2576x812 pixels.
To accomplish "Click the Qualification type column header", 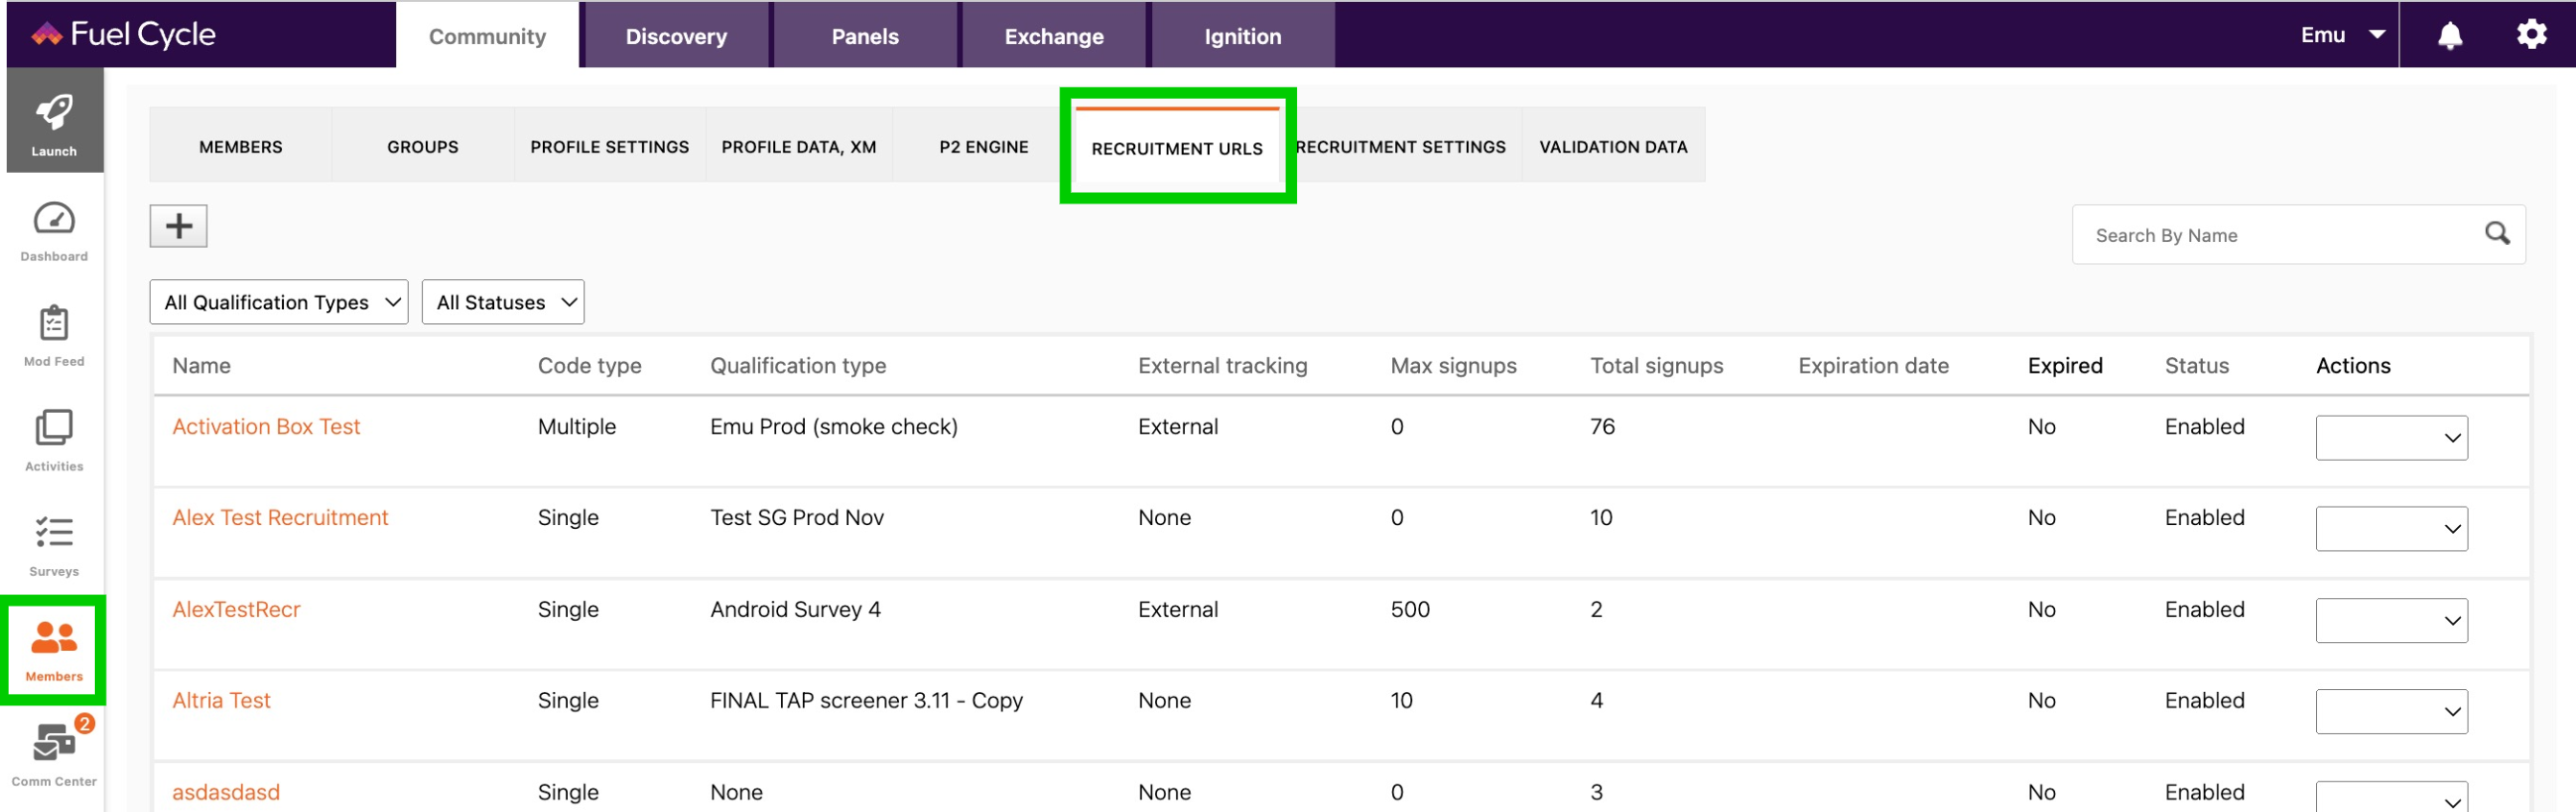I will point(798,365).
